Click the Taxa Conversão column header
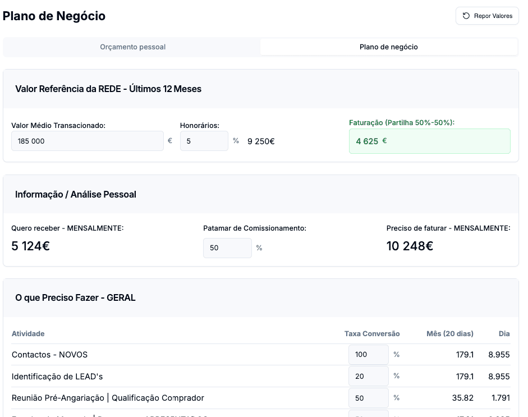528x417 pixels. pos(371,333)
